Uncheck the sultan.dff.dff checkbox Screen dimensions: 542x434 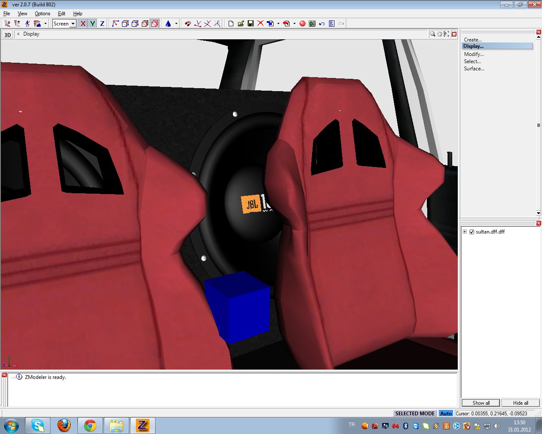472,232
